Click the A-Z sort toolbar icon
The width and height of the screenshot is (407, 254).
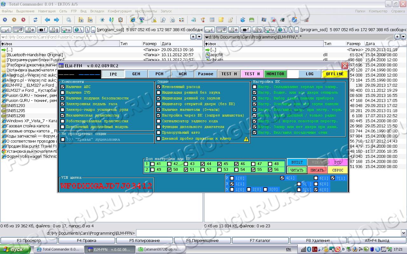[111, 20]
